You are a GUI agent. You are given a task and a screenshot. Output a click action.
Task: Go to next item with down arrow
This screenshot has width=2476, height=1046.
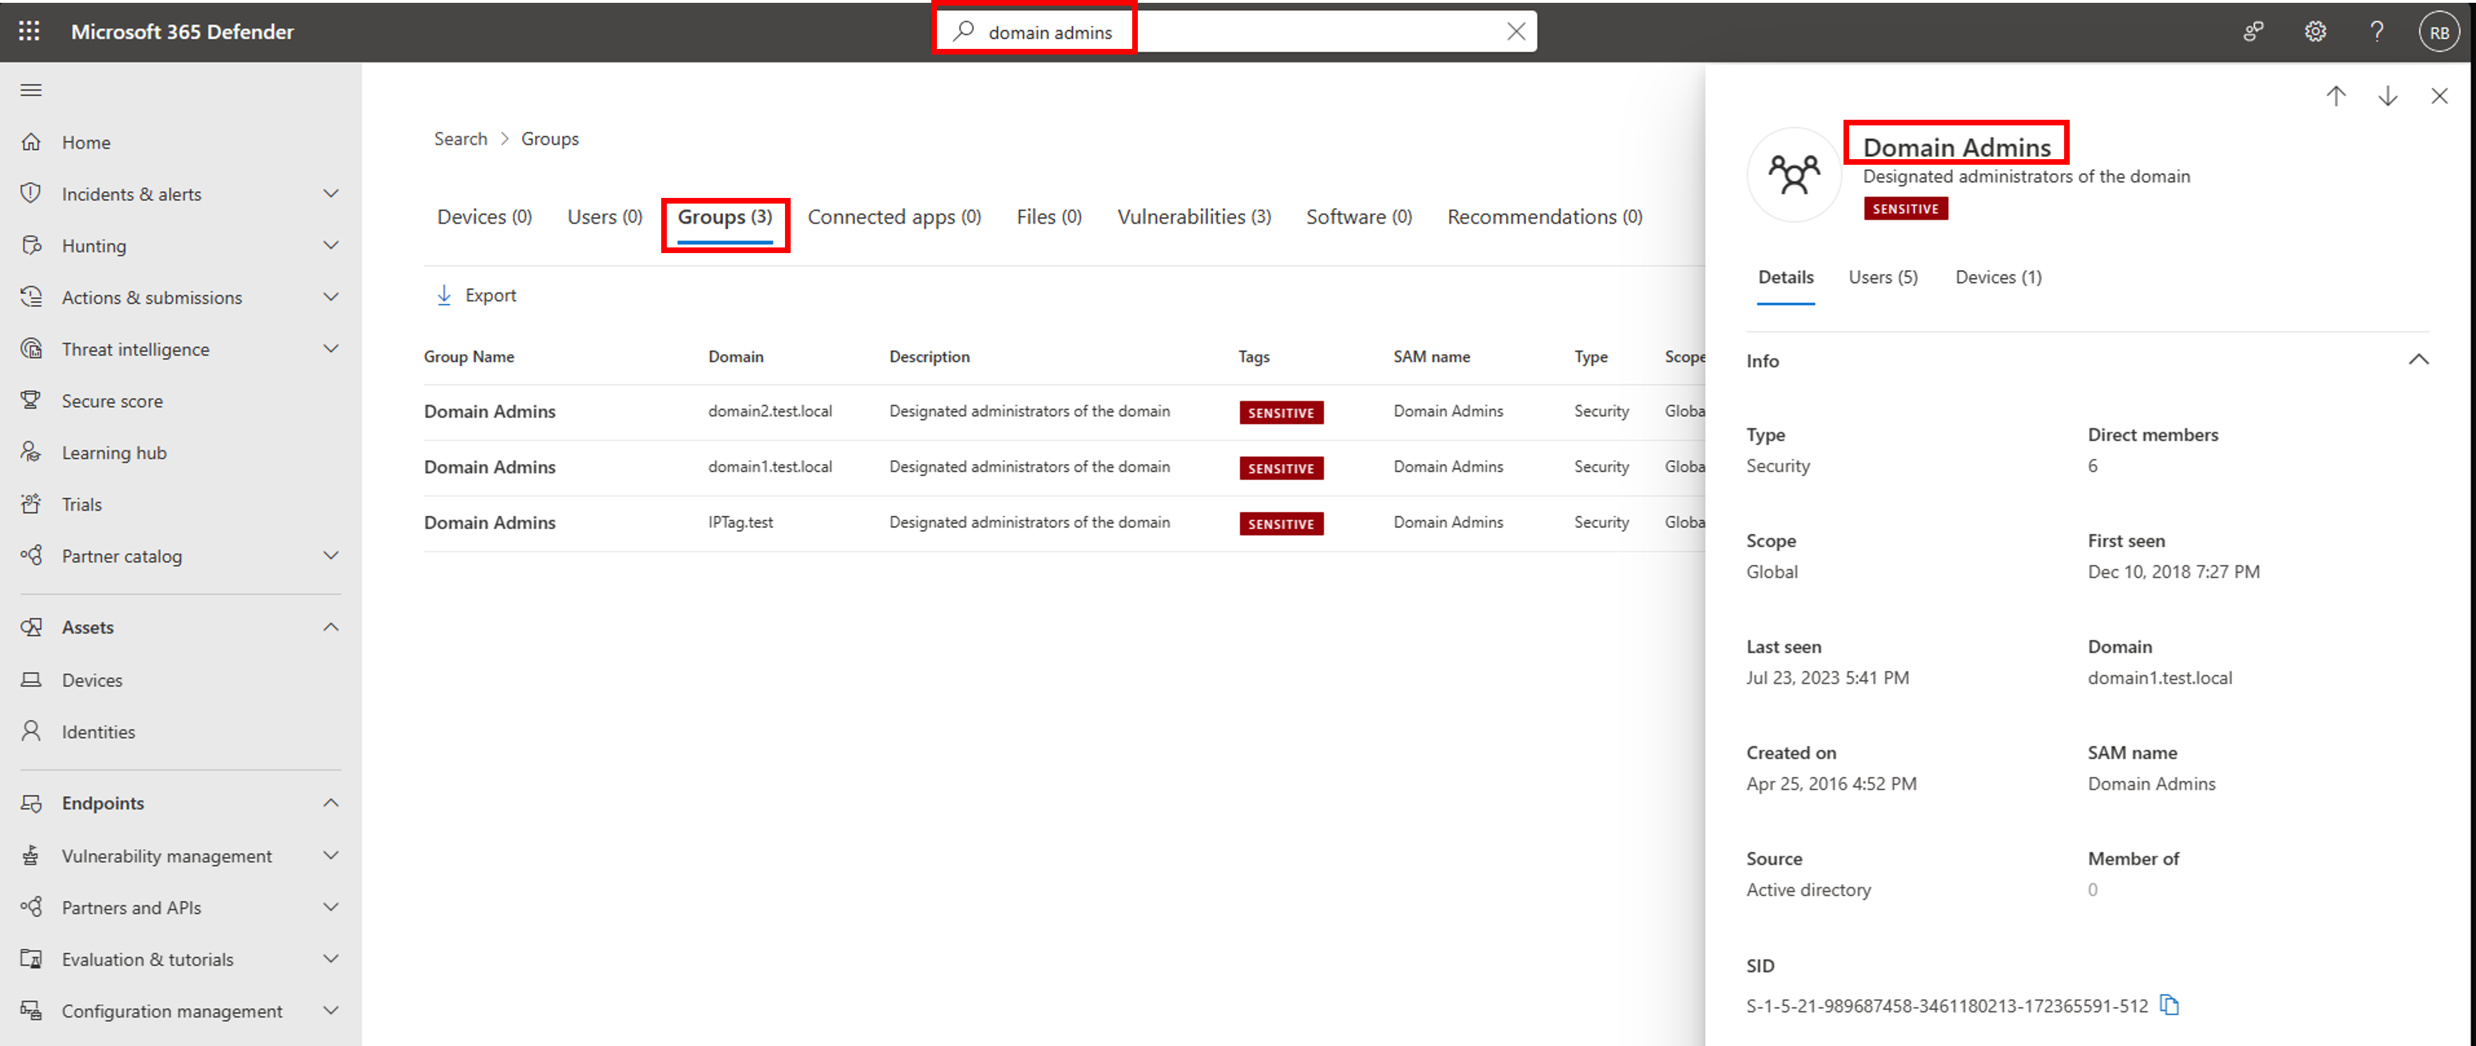2388,96
